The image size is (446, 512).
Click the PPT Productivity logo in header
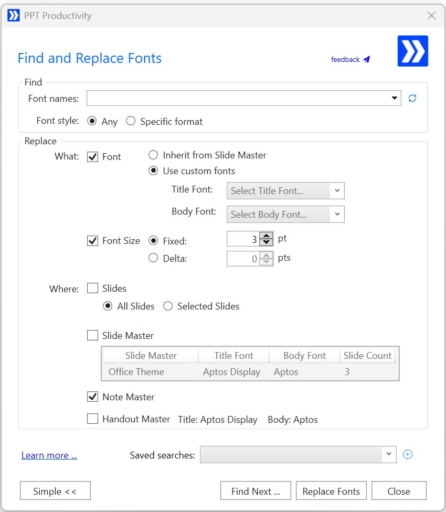tap(413, 51)
